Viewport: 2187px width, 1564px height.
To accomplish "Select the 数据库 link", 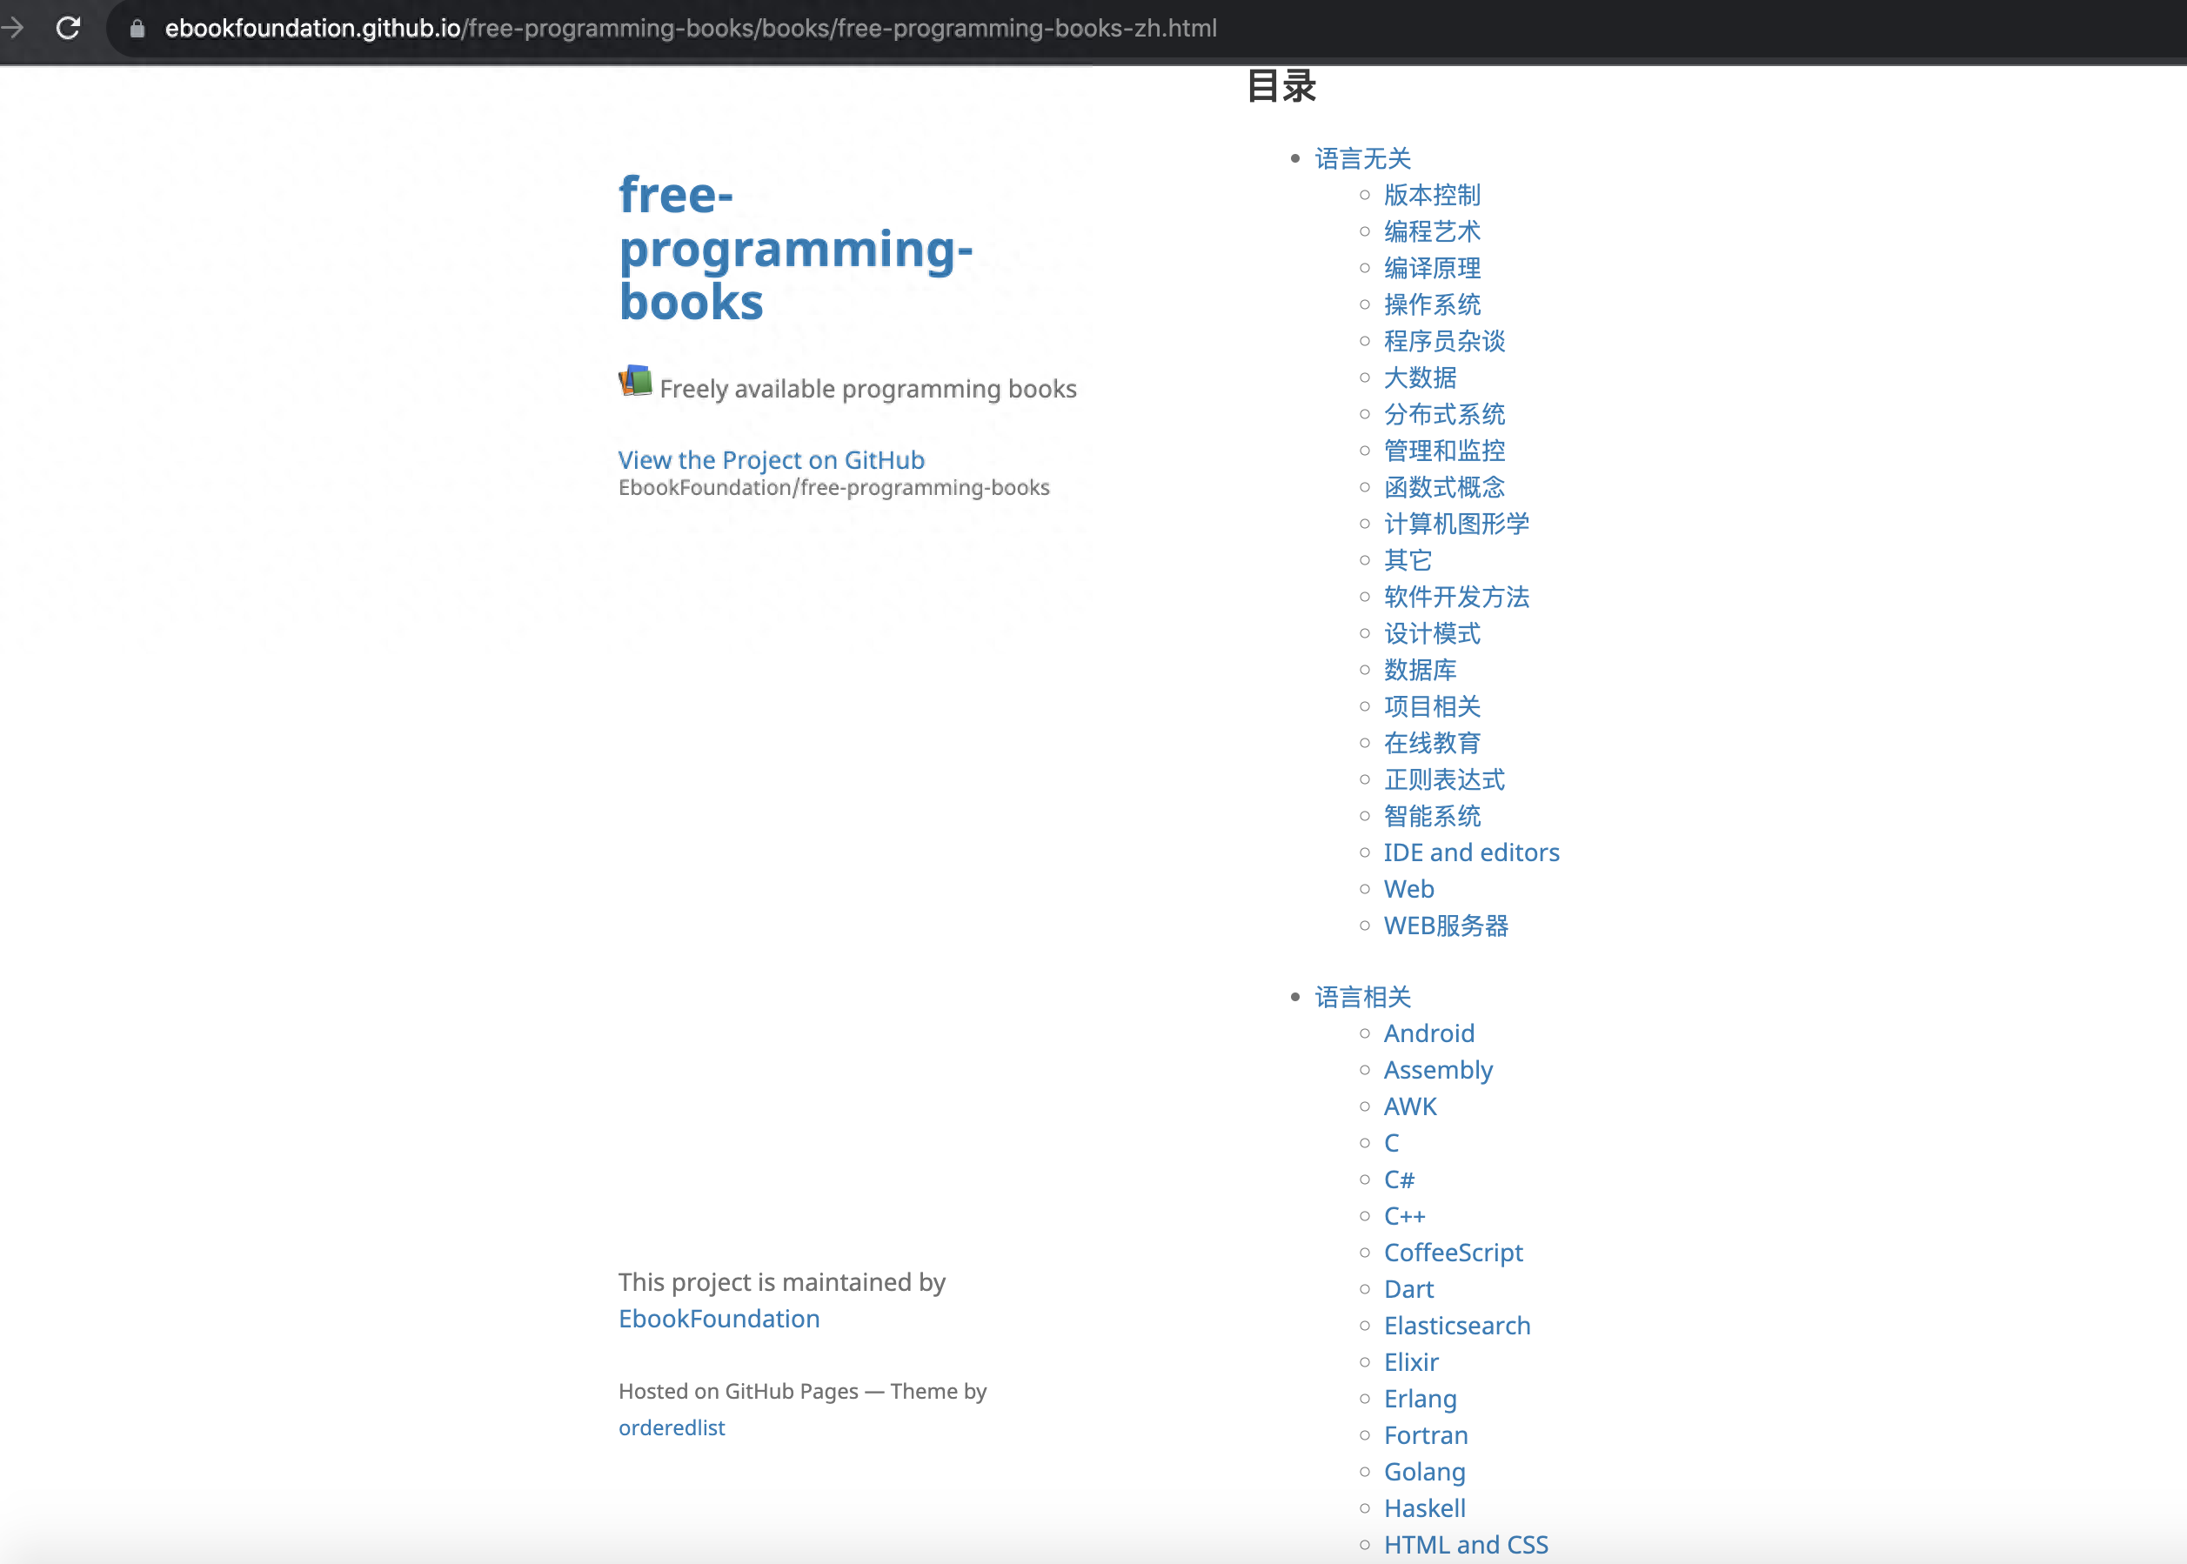I will [1421, 671].
